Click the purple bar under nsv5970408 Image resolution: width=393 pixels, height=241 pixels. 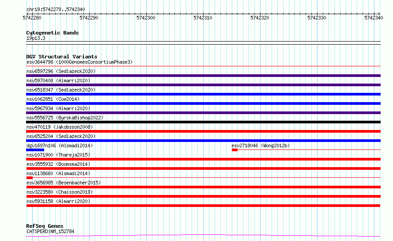coord(203,85)
